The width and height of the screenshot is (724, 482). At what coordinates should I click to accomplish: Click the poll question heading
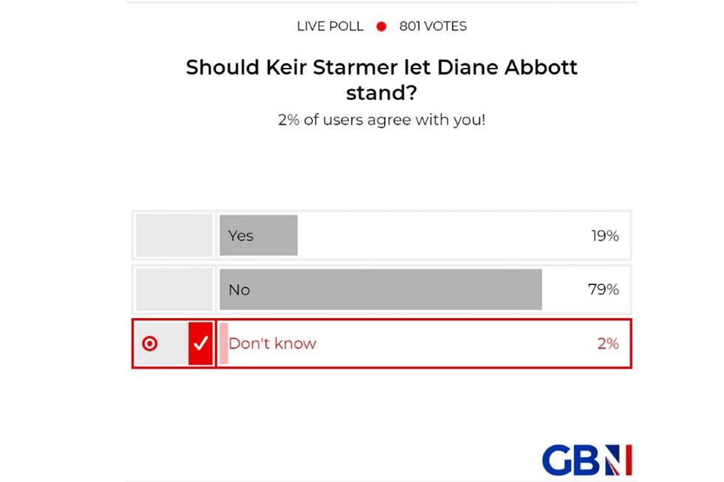[381, 81]
